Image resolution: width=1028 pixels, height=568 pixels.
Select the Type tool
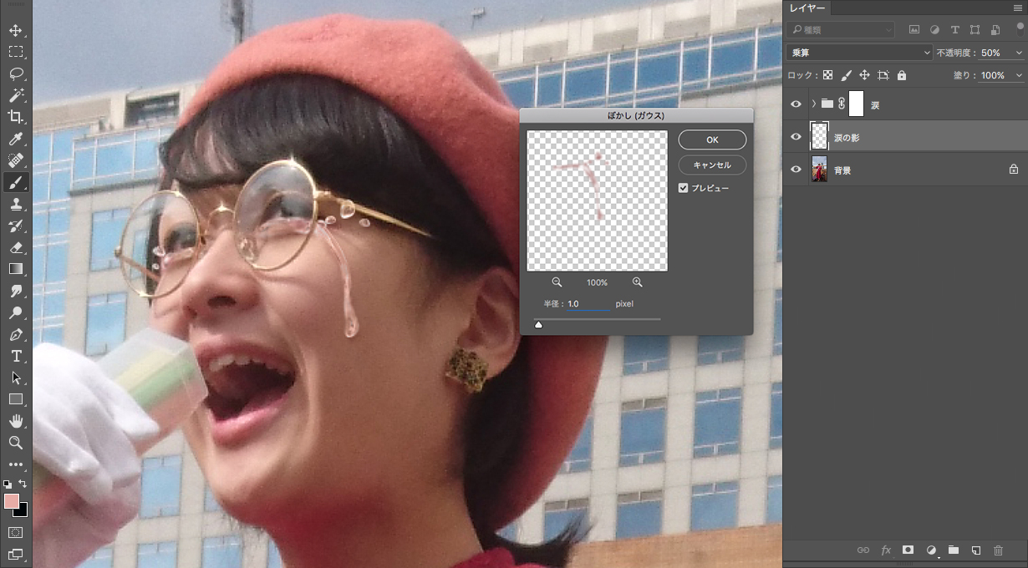point(16,356)
